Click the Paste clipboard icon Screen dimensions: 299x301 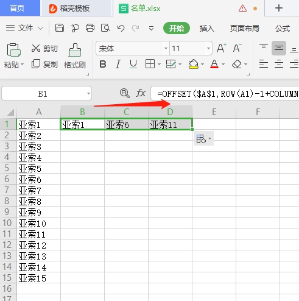pyautogui.click(x=13, y=50)
